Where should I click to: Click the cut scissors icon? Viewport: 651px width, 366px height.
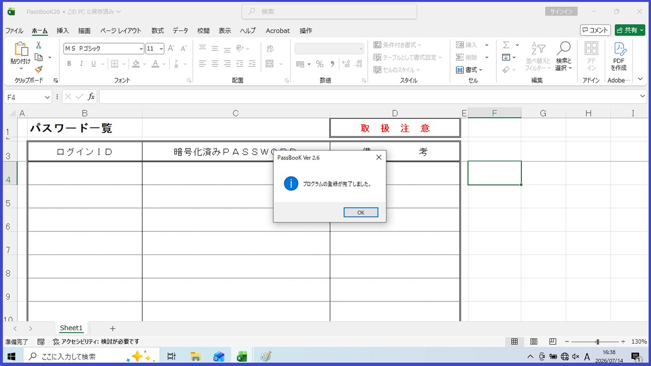coord(38,45)
